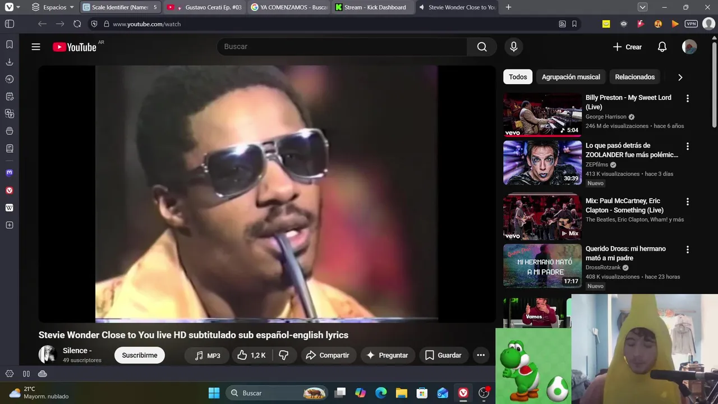The height and width of the screenshot is (404, 718).
Task: Click the YouTube search magnifier button
Action: [482, 47]
